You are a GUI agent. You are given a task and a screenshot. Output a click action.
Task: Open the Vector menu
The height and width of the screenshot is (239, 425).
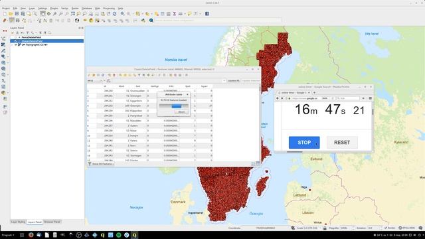click(x=65, y=9)
